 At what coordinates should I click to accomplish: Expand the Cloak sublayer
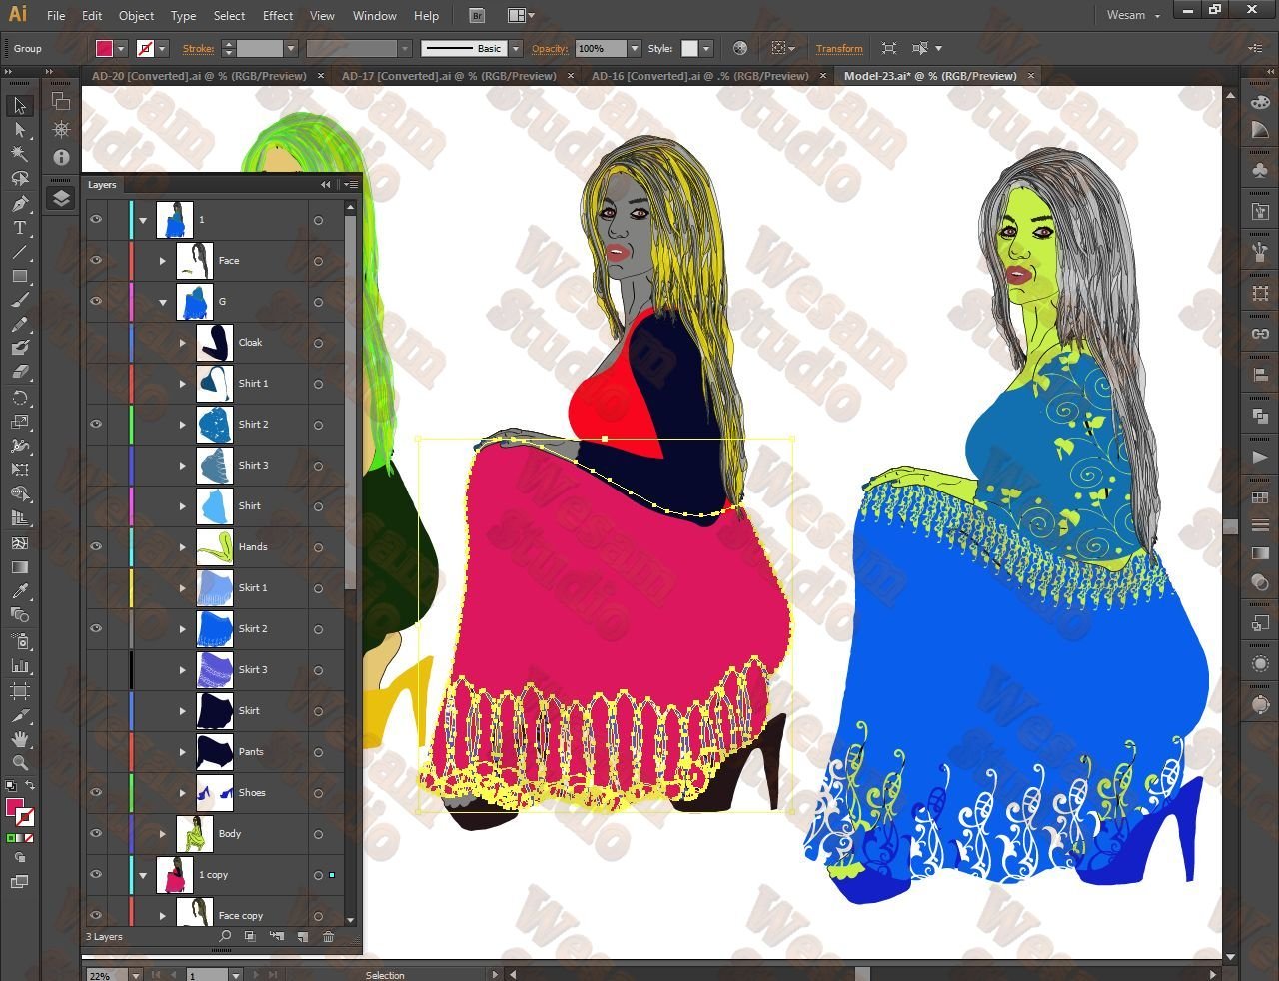pos(183,343)
